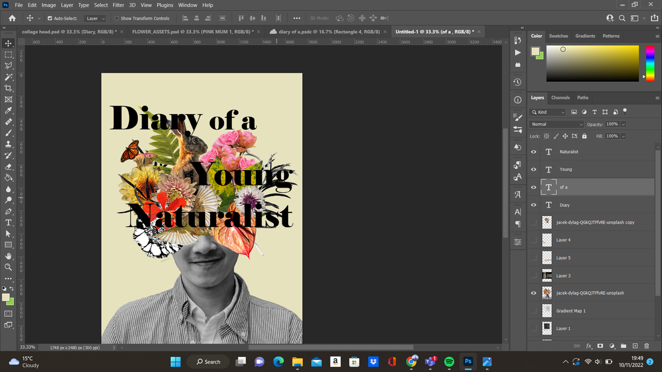Open the Fill slider dropdown arrow

pyautogui.click(x=623, y=136)
